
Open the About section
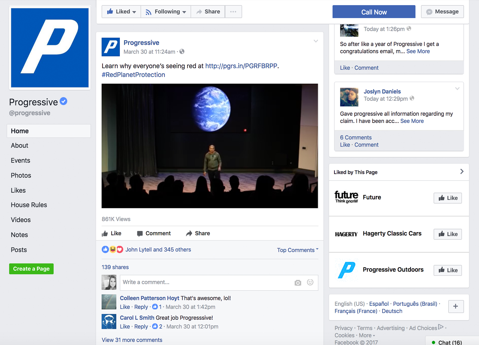tap(19, 146)
